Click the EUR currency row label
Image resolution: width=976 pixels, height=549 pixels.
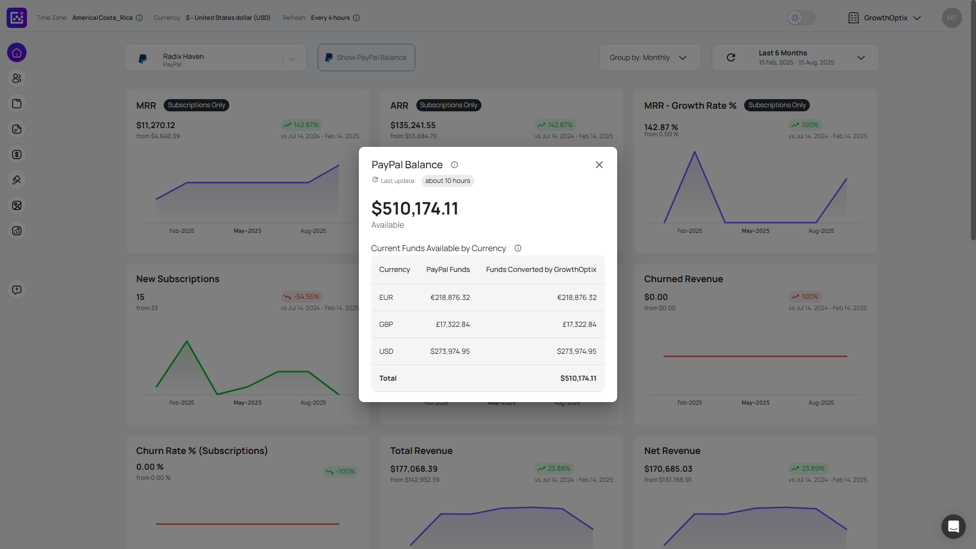click(386, 297)
